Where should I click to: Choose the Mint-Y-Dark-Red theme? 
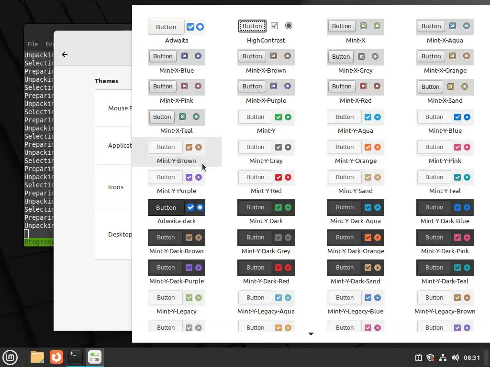click(x=266, y=272)
